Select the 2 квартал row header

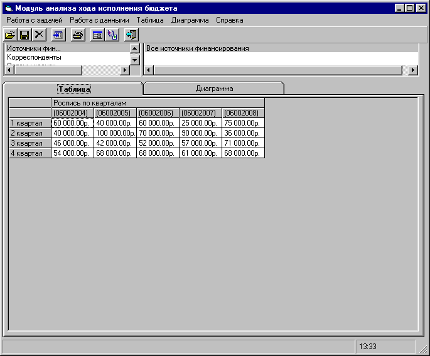pyautogui.click(x=30, y=133)
